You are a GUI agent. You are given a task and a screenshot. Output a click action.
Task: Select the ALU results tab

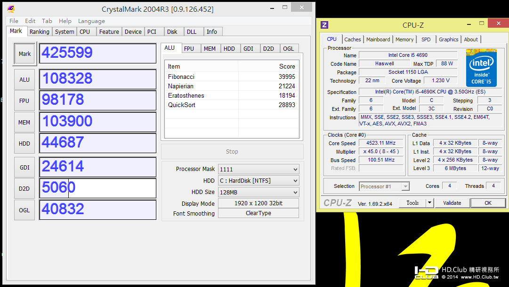[x=170, y=48]
